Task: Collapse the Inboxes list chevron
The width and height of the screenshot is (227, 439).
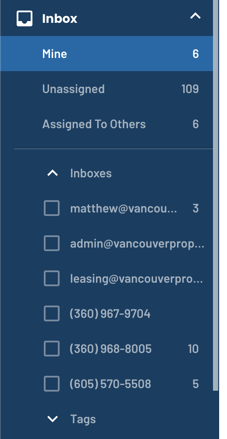Action: 53,173
